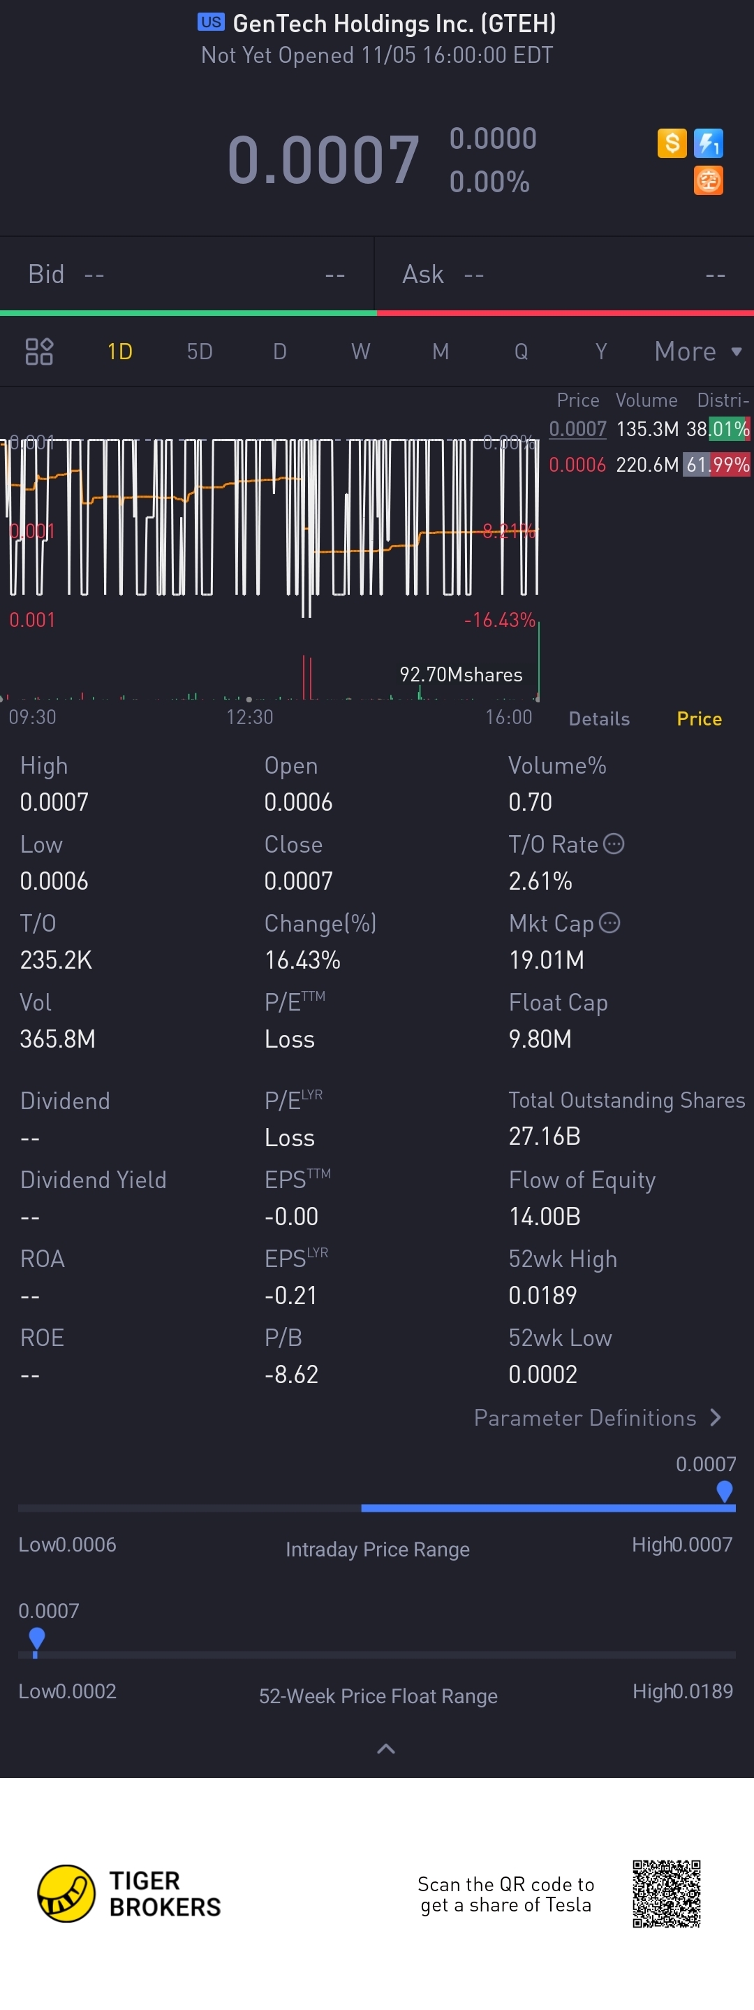Expand the More timeframe dropdown
754x2010 pixels.
tap(698, 351)
